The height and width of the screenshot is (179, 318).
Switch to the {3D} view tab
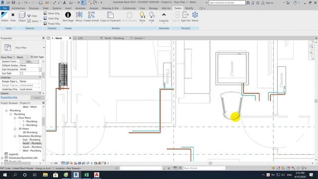[80, 38]
